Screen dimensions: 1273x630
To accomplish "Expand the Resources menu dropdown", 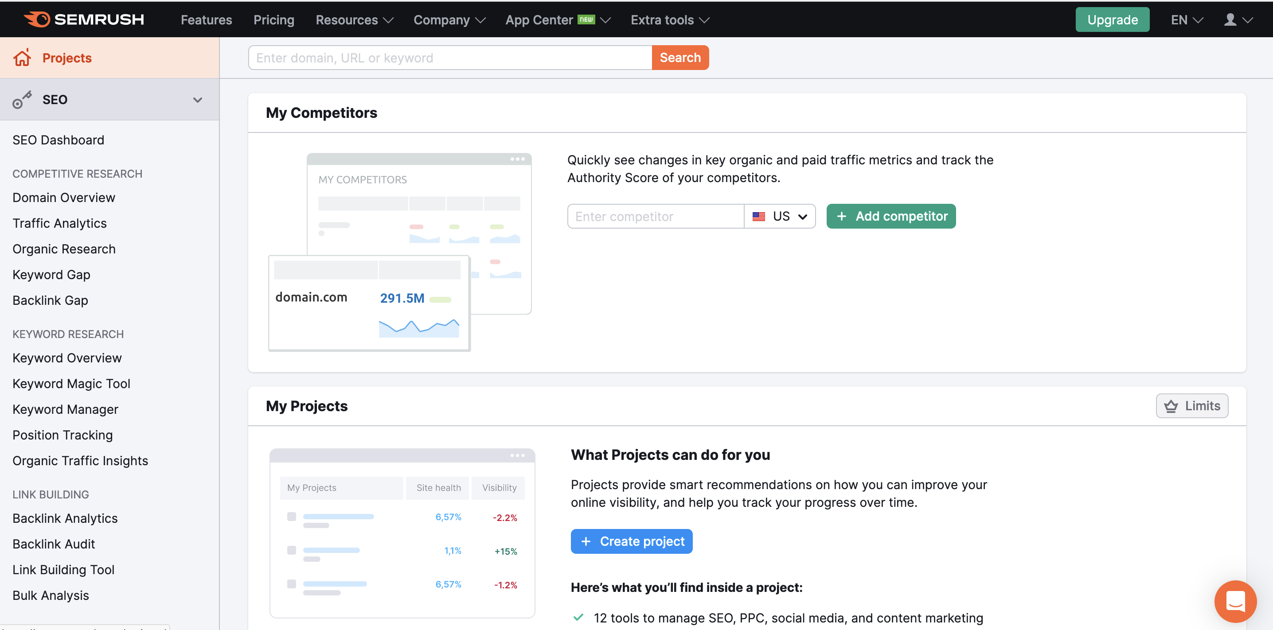I will [x=354, y=20].
